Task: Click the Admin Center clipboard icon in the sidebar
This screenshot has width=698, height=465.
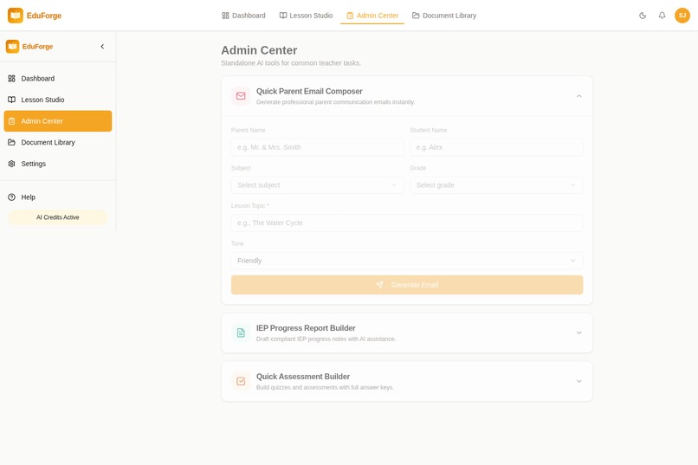Action: pyautogui.click(x=11, y=121)
